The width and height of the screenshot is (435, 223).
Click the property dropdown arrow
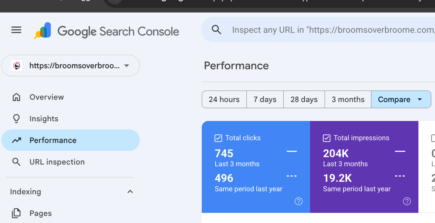pos(127,66)
